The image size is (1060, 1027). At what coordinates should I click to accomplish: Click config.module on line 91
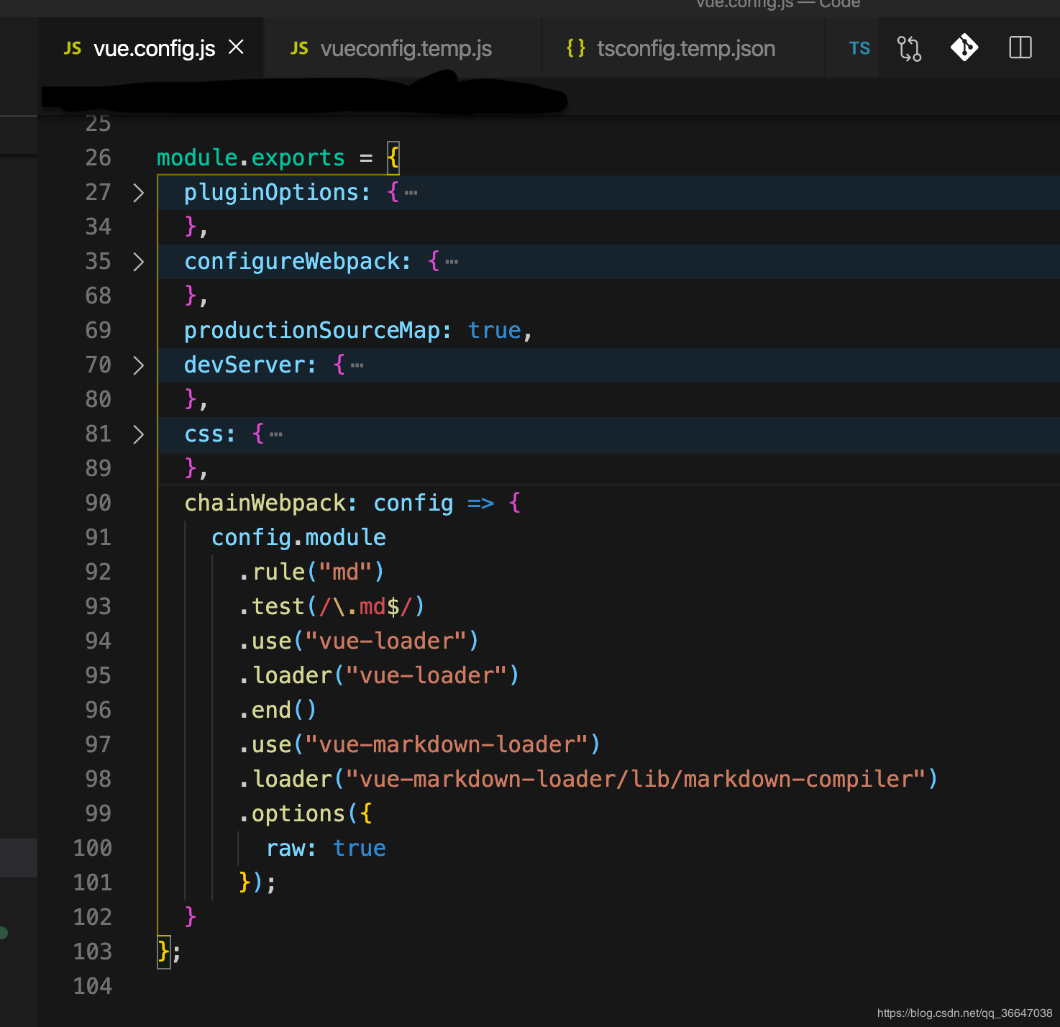298,537
